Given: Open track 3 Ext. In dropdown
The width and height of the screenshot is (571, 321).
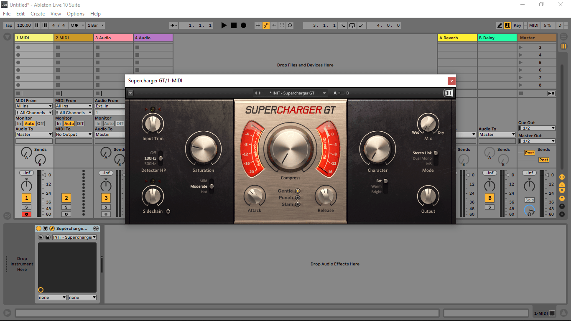Looking at the screenshot, I should tap(111, 106).
